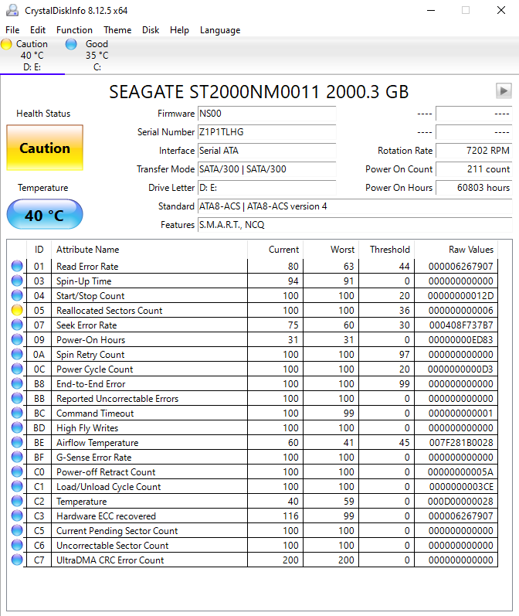Select raw value 0000000003CE

click(460, 486)
